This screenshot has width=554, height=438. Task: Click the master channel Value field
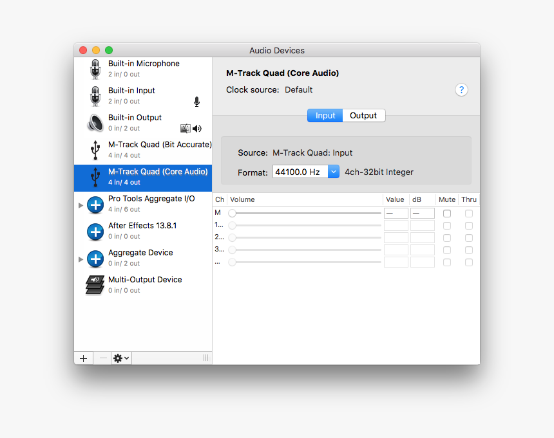click(x=396, y=214)
